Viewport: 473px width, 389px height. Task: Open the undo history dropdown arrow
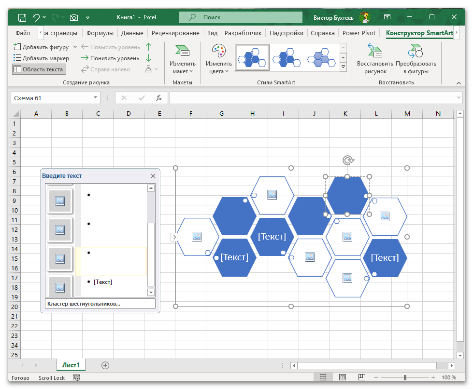(44, 17)
